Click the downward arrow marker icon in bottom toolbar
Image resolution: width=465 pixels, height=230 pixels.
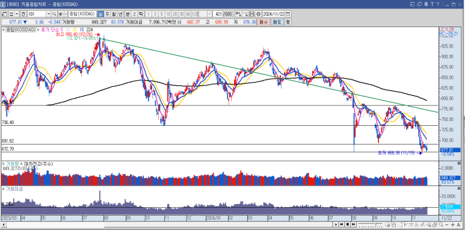[417, 225]
